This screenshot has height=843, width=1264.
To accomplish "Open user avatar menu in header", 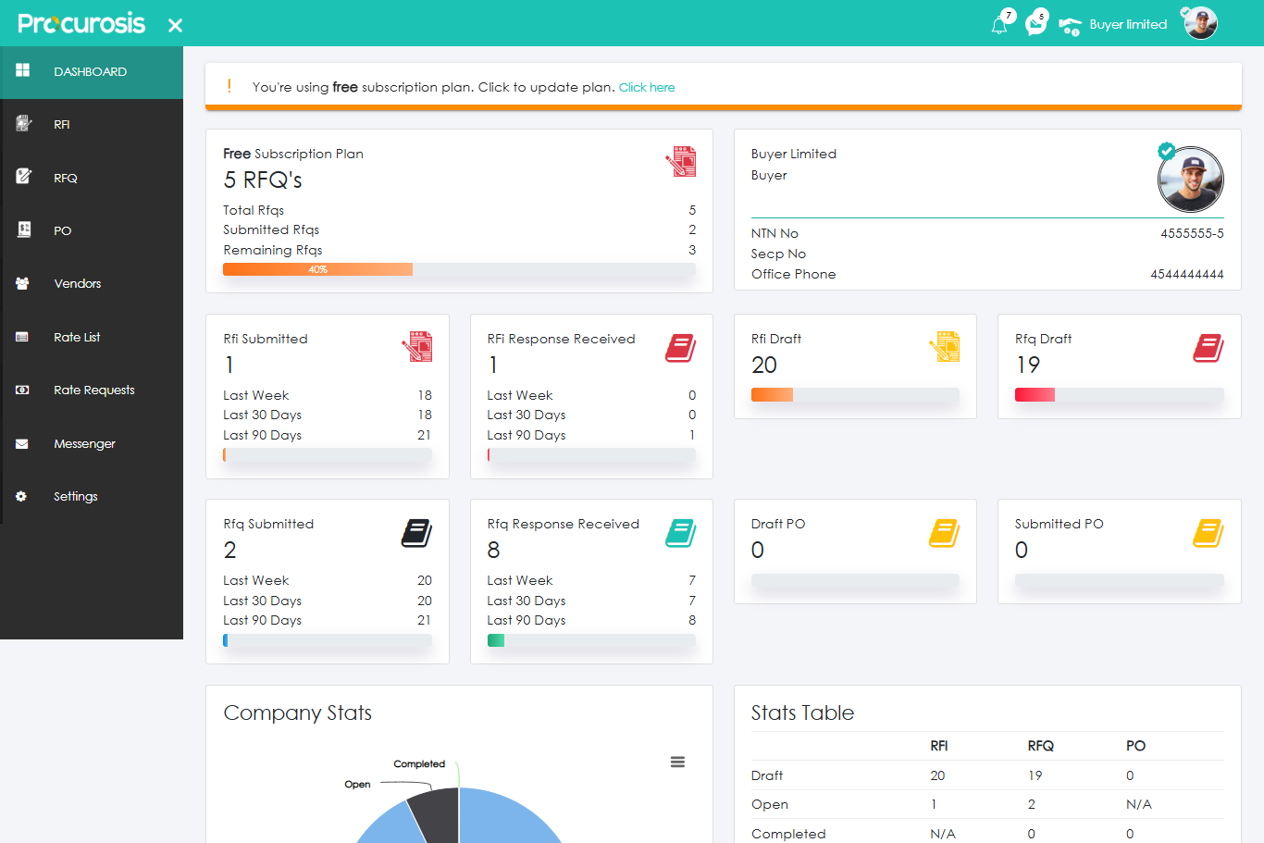I will [1200, 24].
